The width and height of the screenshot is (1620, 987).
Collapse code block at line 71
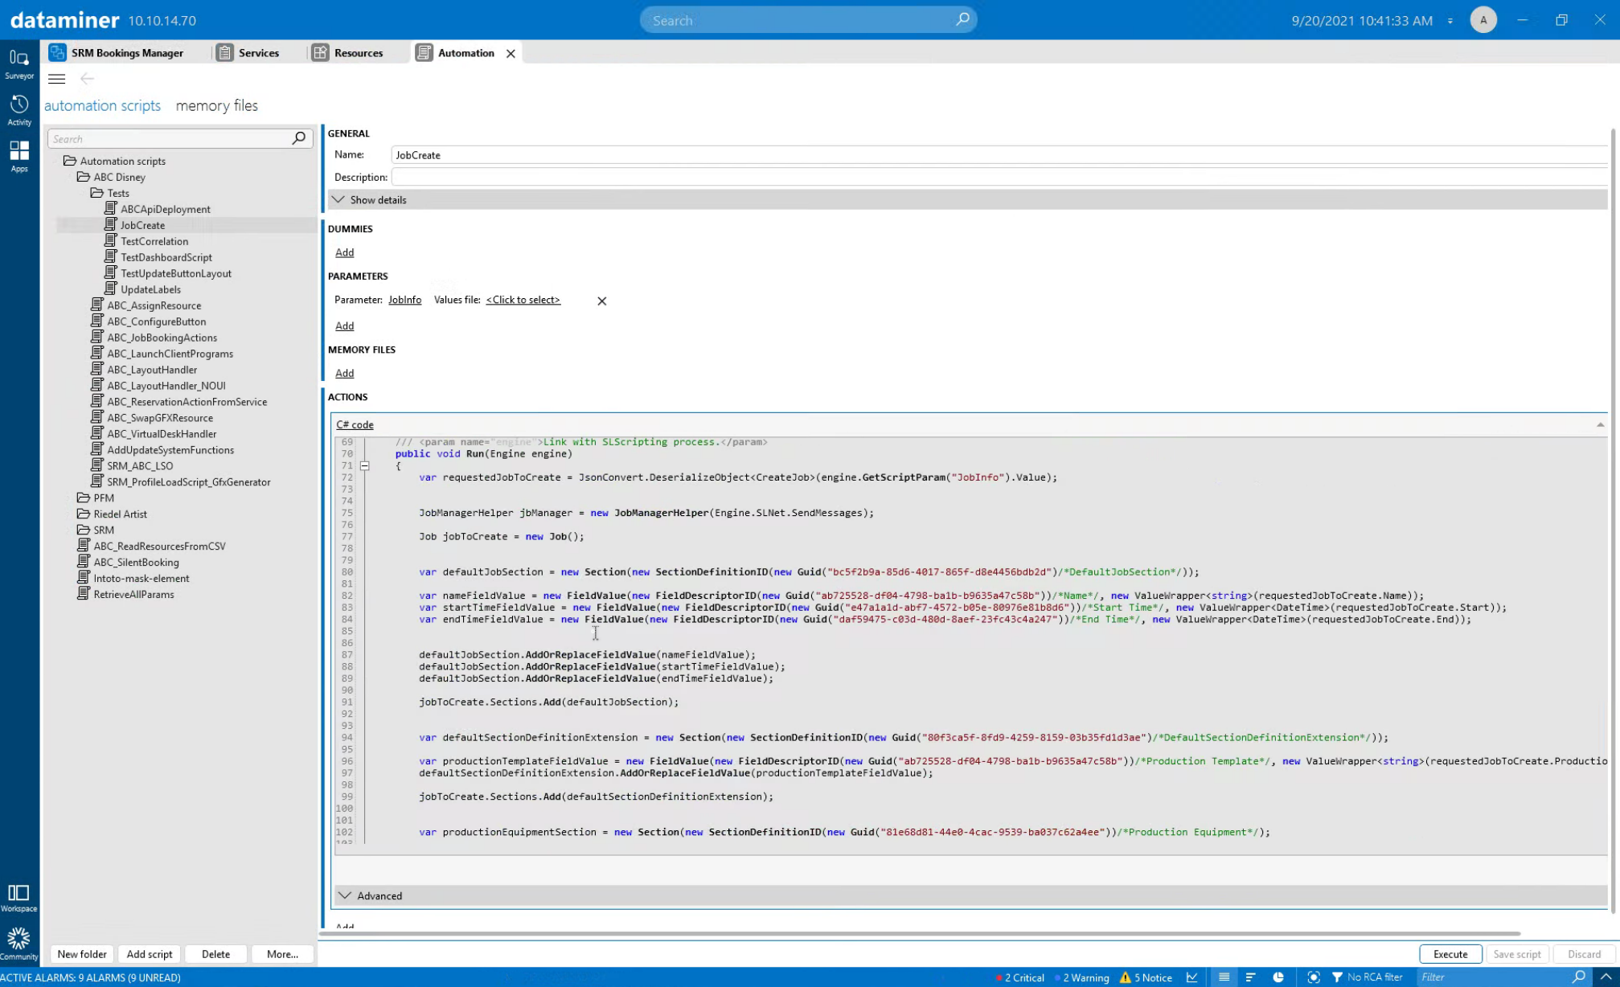pyautogui.click(x=364, y=465)
